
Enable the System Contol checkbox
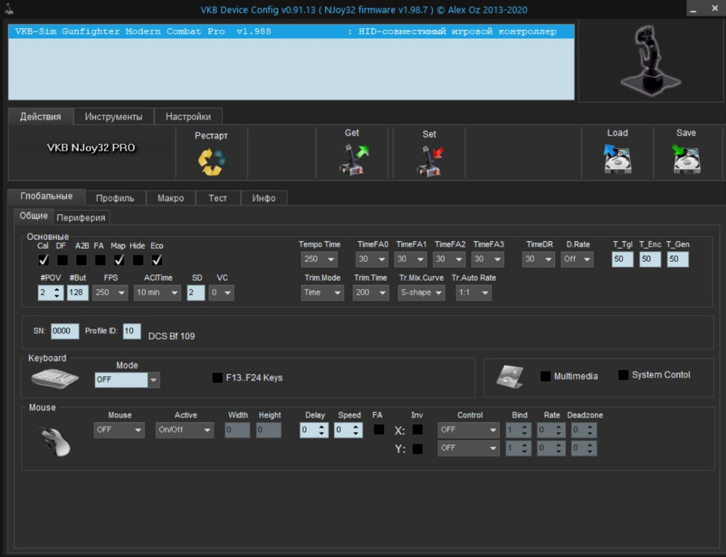point(623,375)
